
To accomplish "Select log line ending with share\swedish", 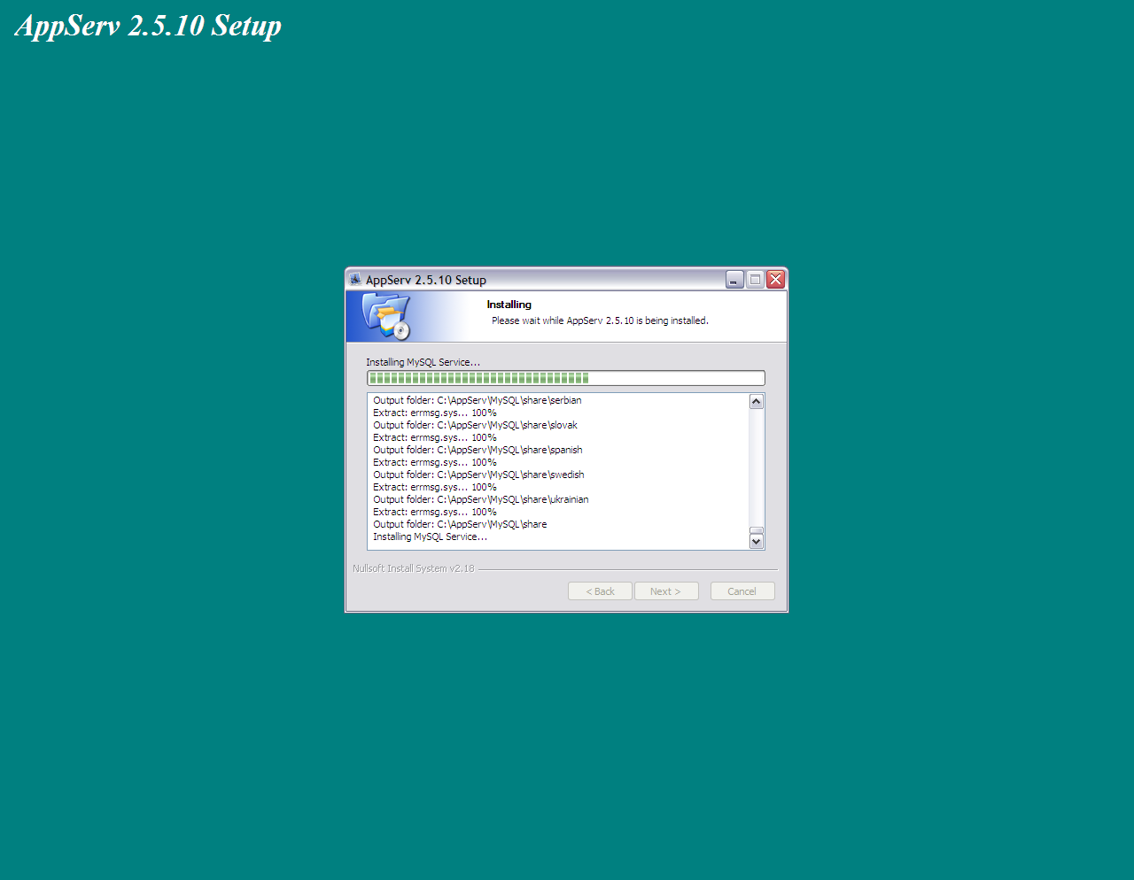I will click(478, 475).
